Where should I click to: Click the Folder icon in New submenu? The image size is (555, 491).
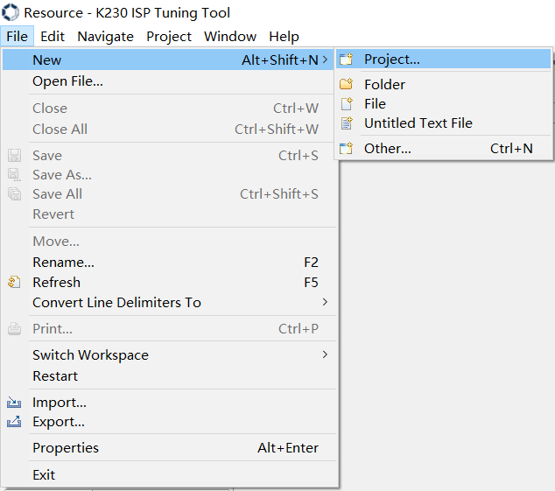(347, 84)
